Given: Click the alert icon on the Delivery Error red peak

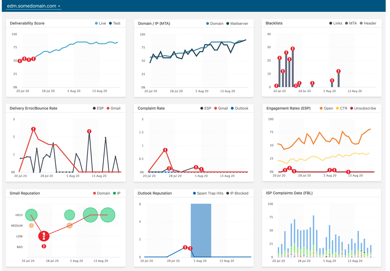Looking at the screenshot, I should click(x=34, y=129).
